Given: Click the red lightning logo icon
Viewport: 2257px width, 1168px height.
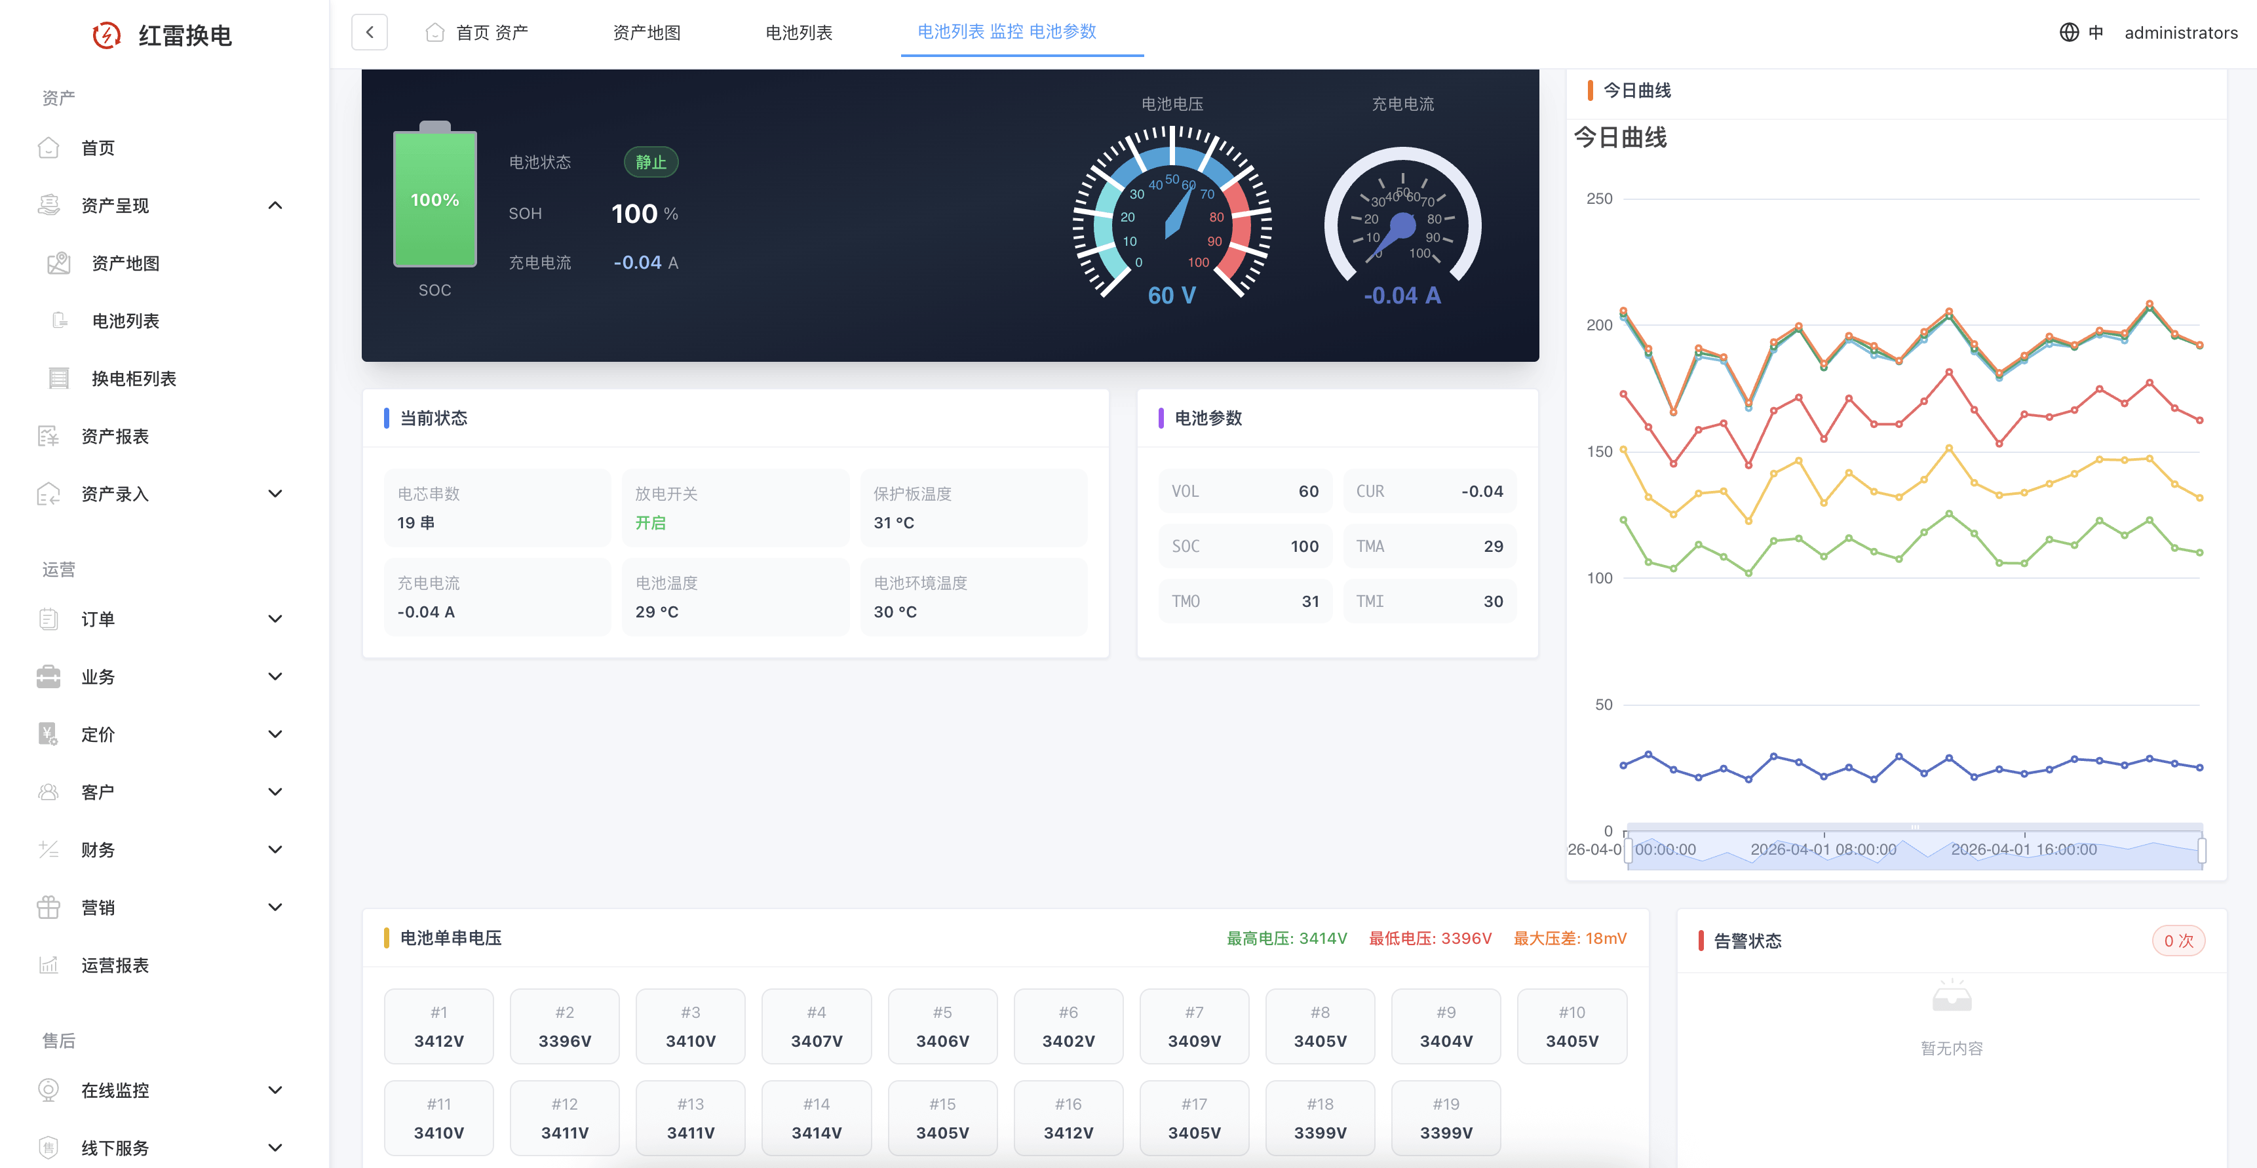Looking at the screenshot, I should pyautogui.click(x=107, y=35).
